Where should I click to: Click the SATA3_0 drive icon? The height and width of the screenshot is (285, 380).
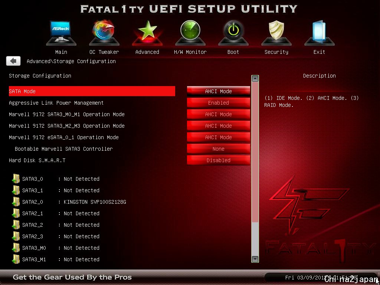click(x=16, y=179)
